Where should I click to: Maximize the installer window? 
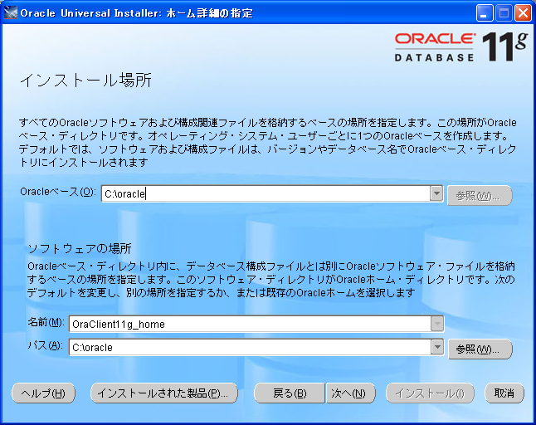click(x=504, y=12)
